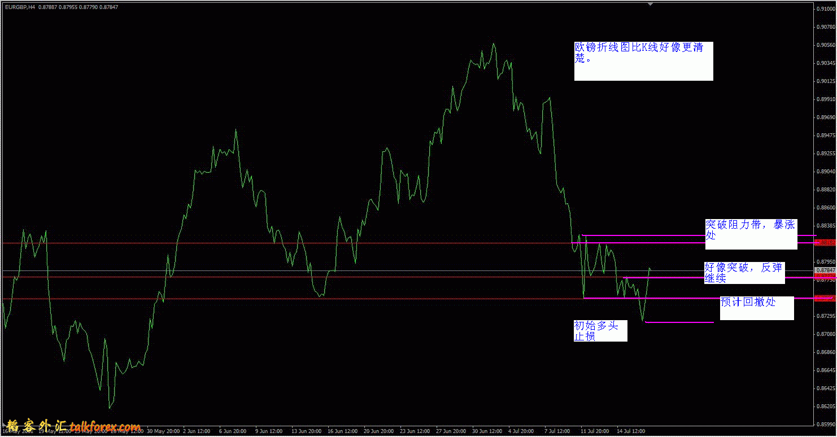Click the 0.87080 price axis label
Image resolution: width=837 pixels, height=437 pixels.
(x=825, y=334)
